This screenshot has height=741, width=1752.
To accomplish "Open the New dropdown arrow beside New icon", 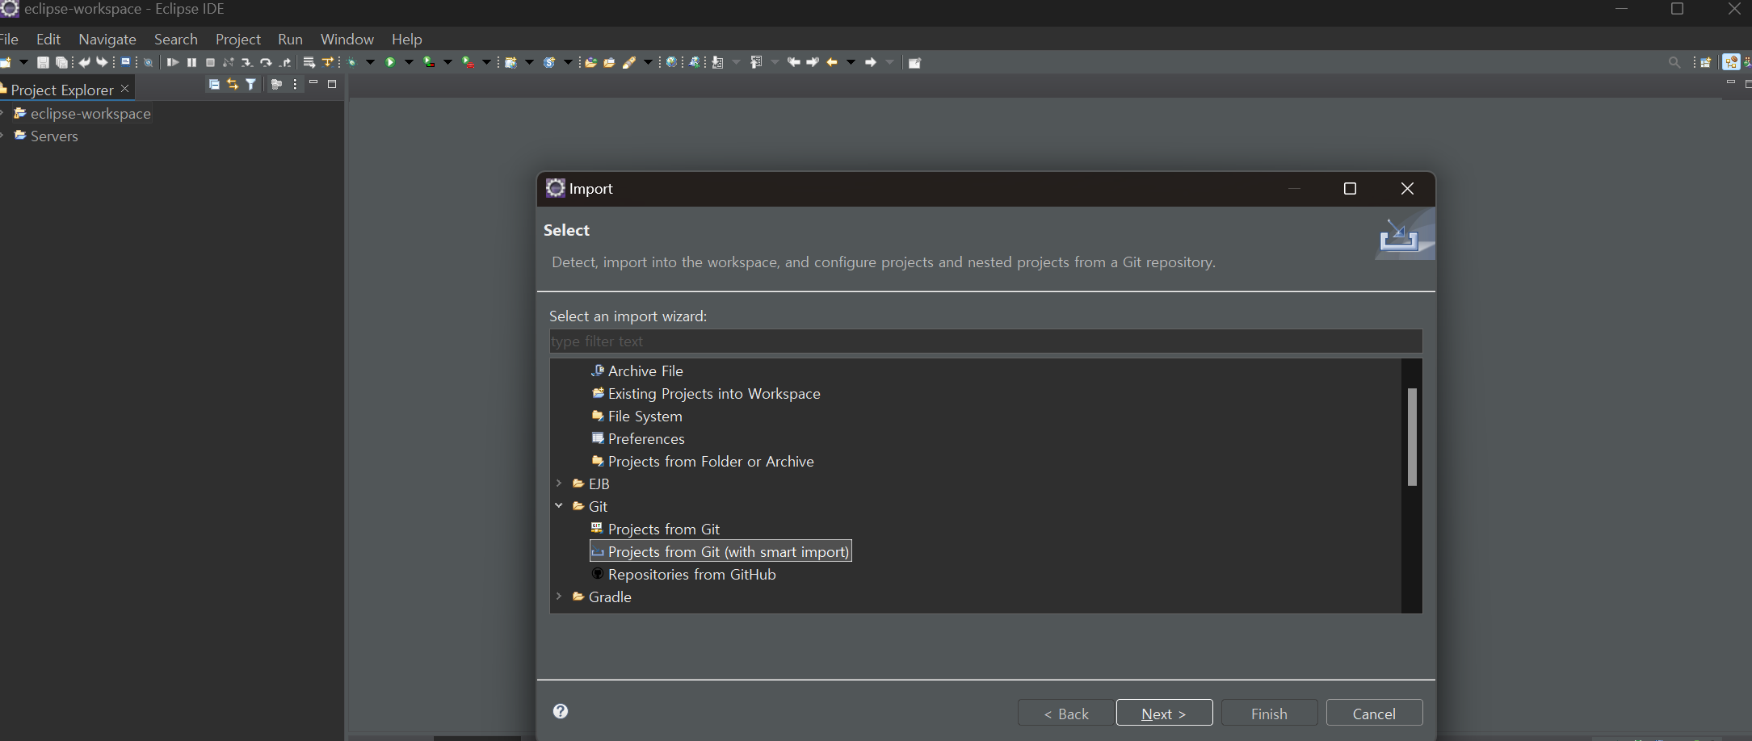I will (23, 62).
